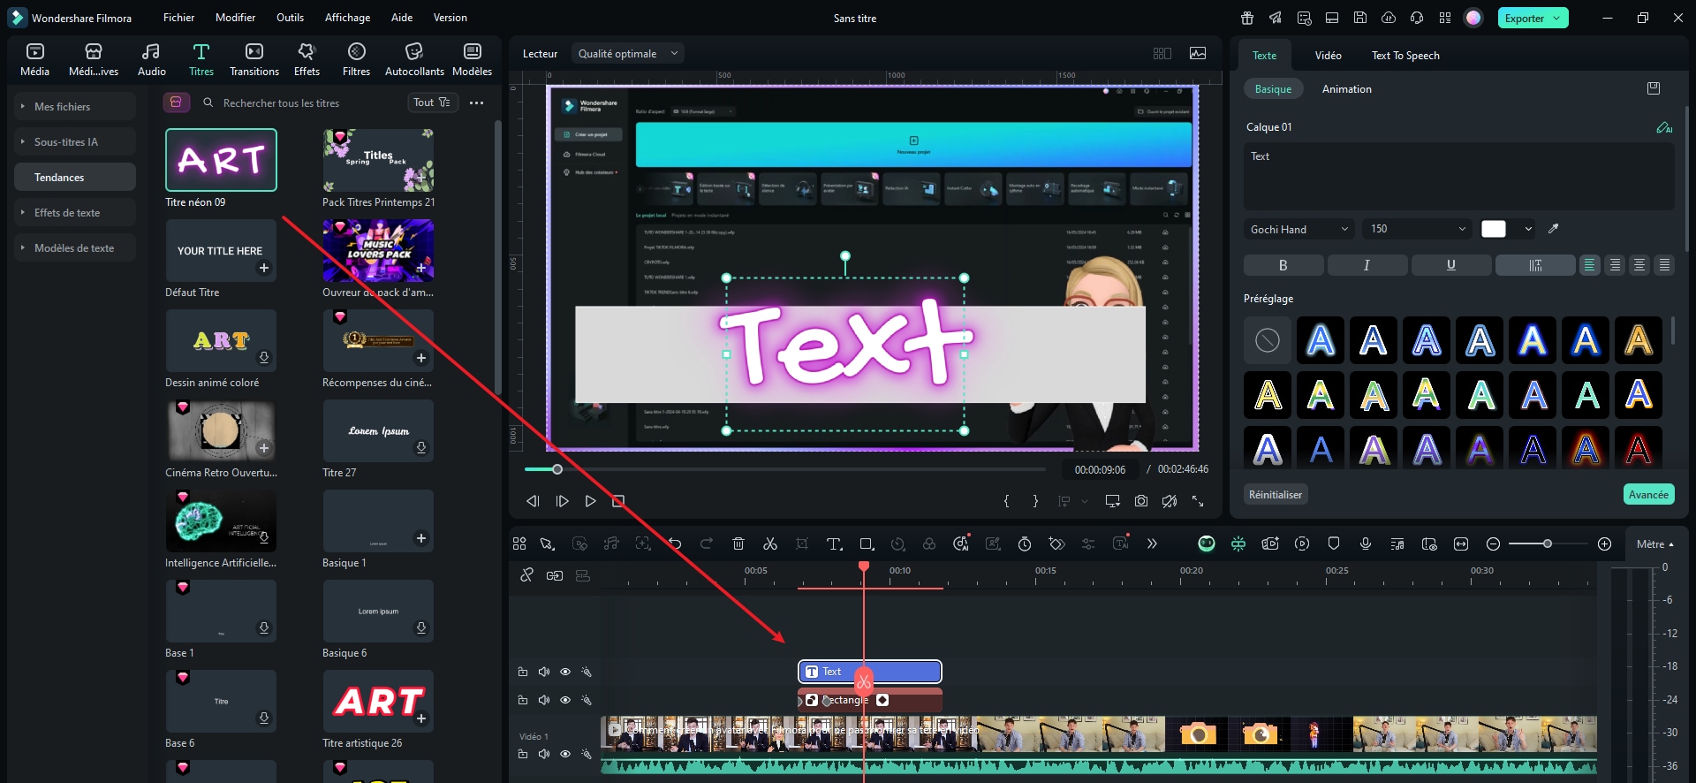Align text left
Image resolution: width=1696 pixels, height=783 pixels.
click(1590, 265)
